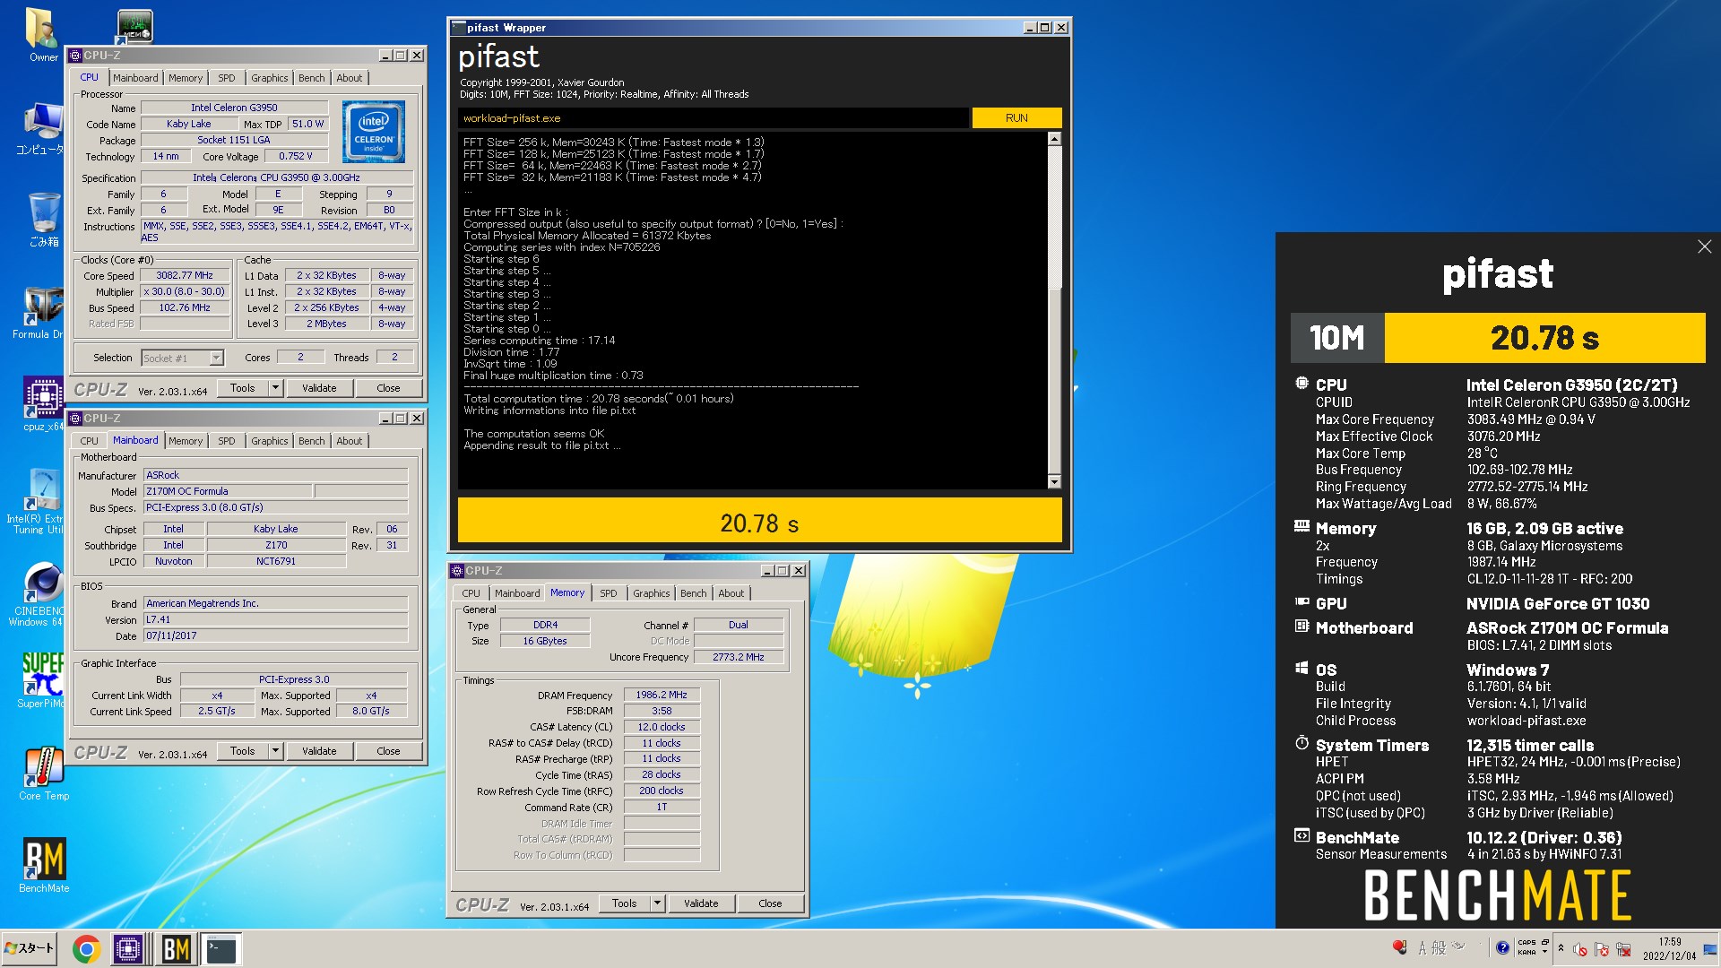
Task: Open SPD tab in the Mainboard CPU-Z window
Action: [227, 441]
